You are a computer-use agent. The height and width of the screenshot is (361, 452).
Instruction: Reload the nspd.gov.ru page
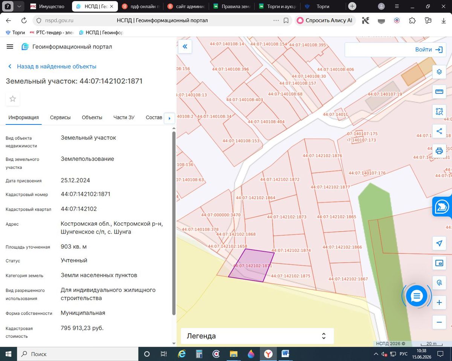tap(24, 21)
